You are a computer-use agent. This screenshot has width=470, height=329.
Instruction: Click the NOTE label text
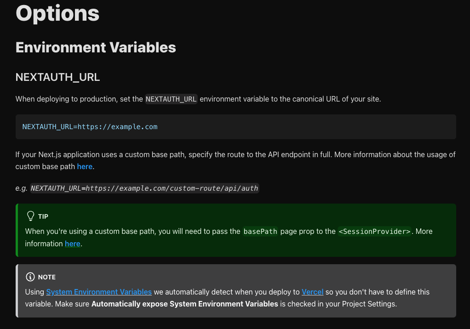coord(47,277)
